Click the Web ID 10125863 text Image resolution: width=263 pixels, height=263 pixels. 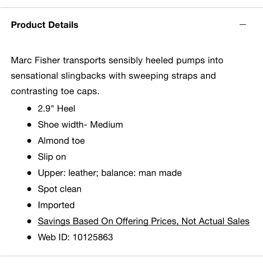tap(75, 237)
